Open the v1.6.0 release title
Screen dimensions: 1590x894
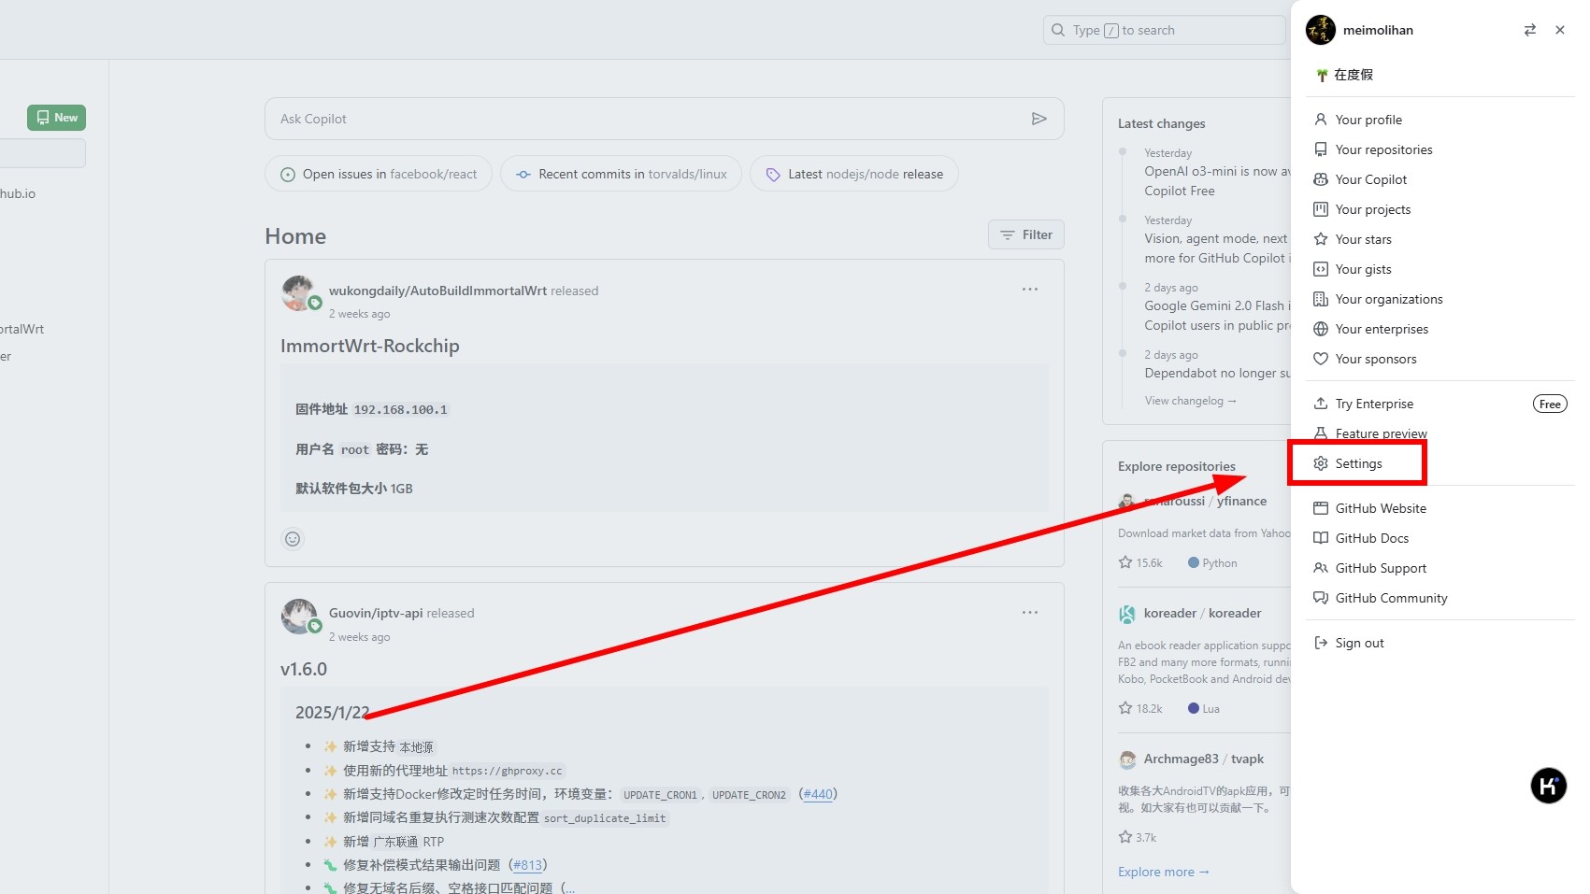pyautogui.click(x=304, y=669)
